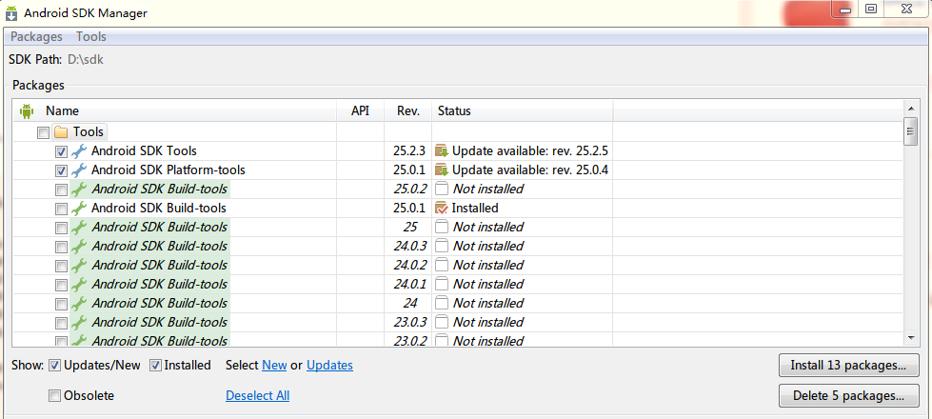Click the Updates selection link
Screen dimensions: 932x419
tap(330, 365)
